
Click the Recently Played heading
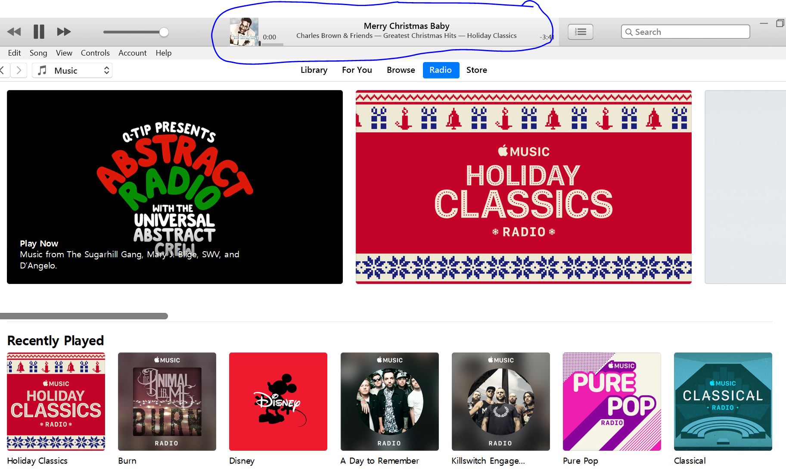tap(56, 340)
